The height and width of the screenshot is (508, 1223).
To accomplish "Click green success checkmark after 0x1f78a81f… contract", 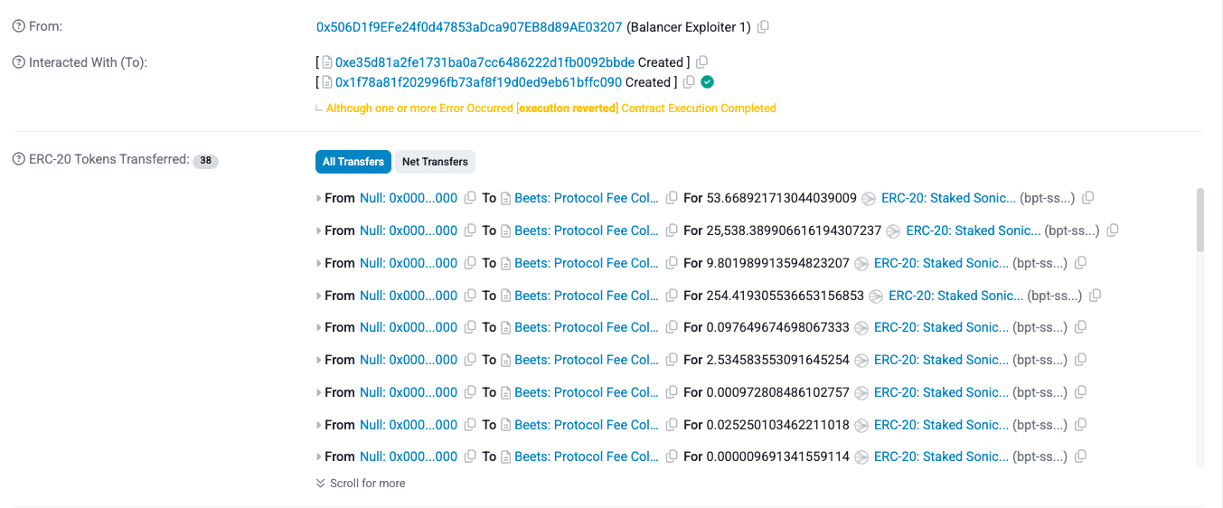I will [x=708, y=82].
